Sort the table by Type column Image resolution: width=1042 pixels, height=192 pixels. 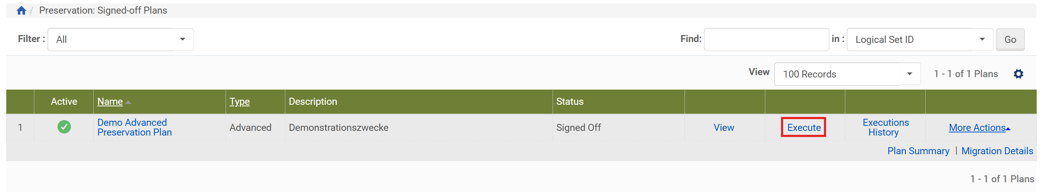pyautogui.click(x=240, y=102)
